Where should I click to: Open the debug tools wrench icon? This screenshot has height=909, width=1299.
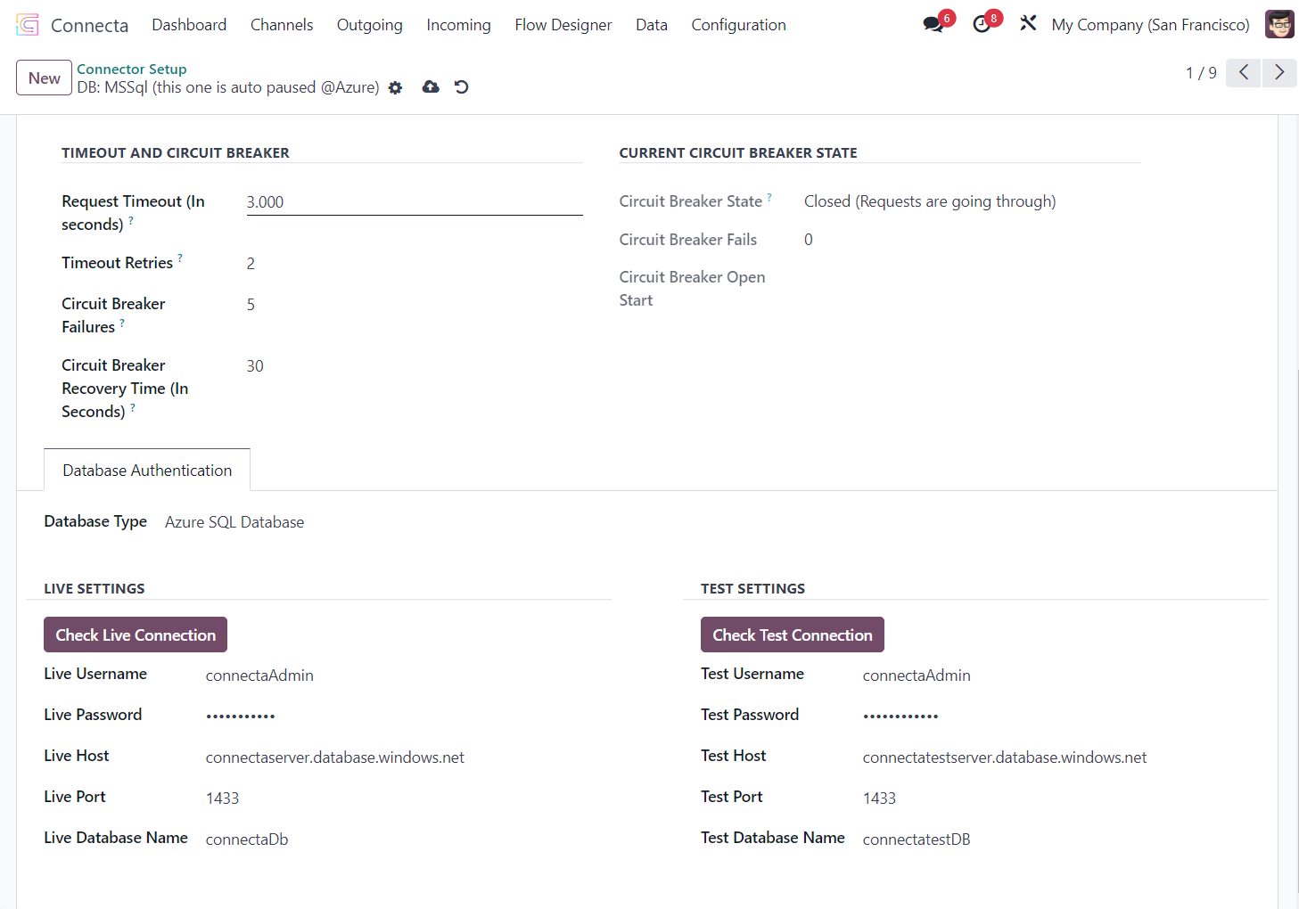(1028, 24)
